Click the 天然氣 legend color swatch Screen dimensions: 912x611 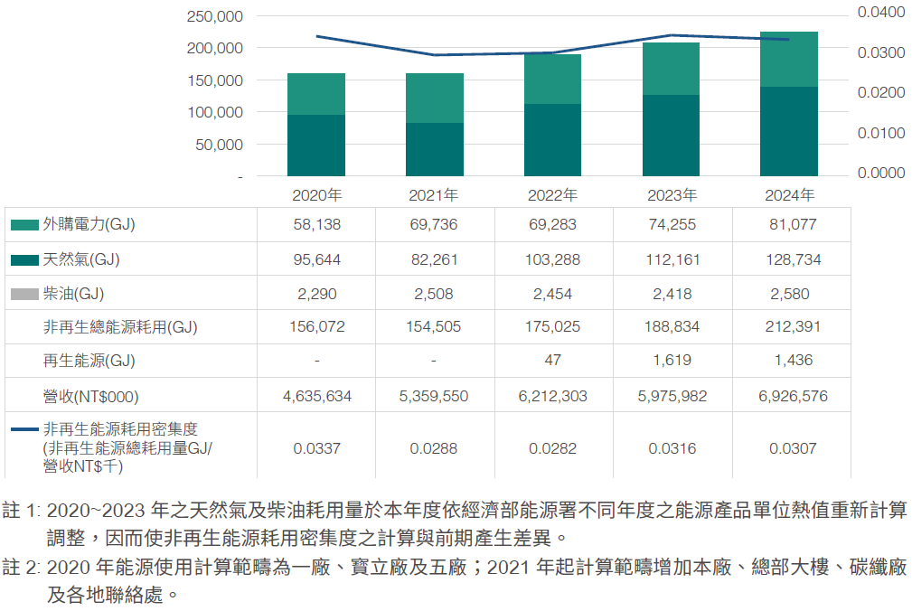pyautogui.click(x=24, y=259)
